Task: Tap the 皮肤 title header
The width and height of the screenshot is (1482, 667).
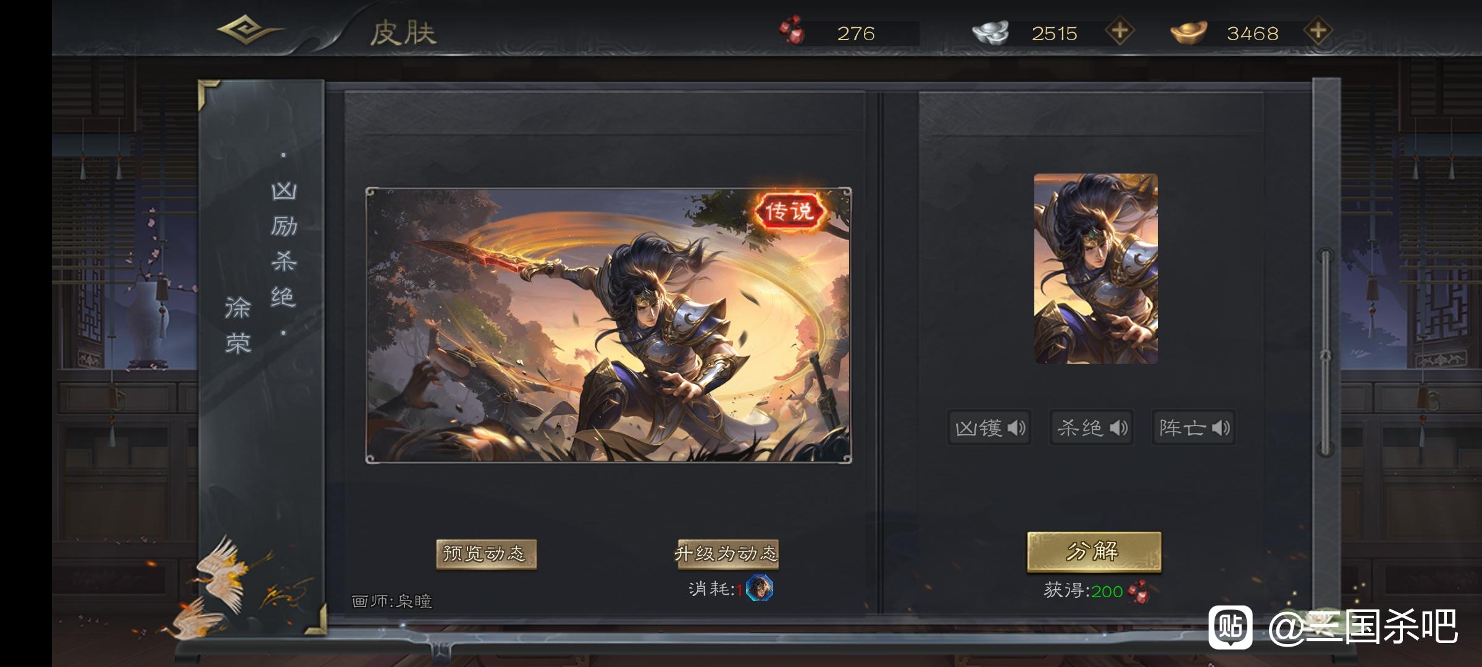Action: click(403, 33)
